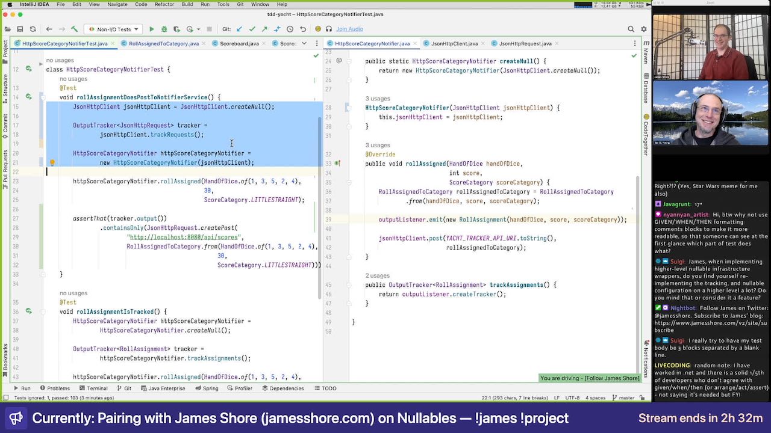Toggle the Maven tool window
This screenshot has width=771, height=433.
[646, 52]
